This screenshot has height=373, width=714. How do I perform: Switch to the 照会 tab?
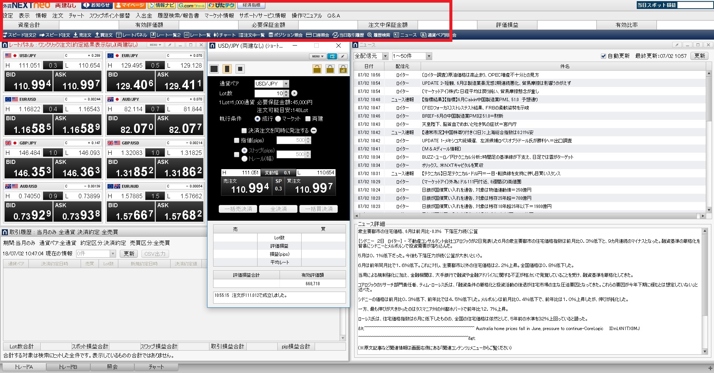112,367
